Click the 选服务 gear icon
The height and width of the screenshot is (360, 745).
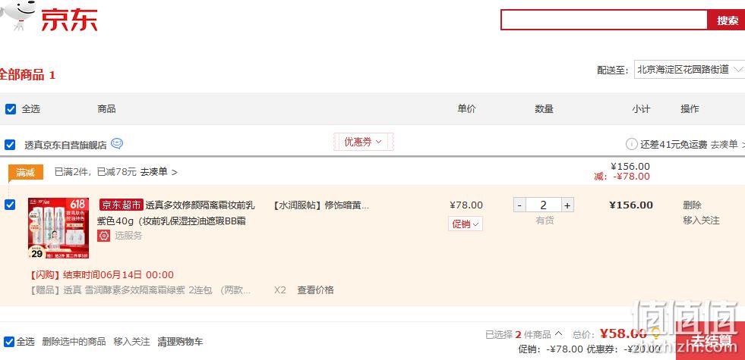pos(103,236)
